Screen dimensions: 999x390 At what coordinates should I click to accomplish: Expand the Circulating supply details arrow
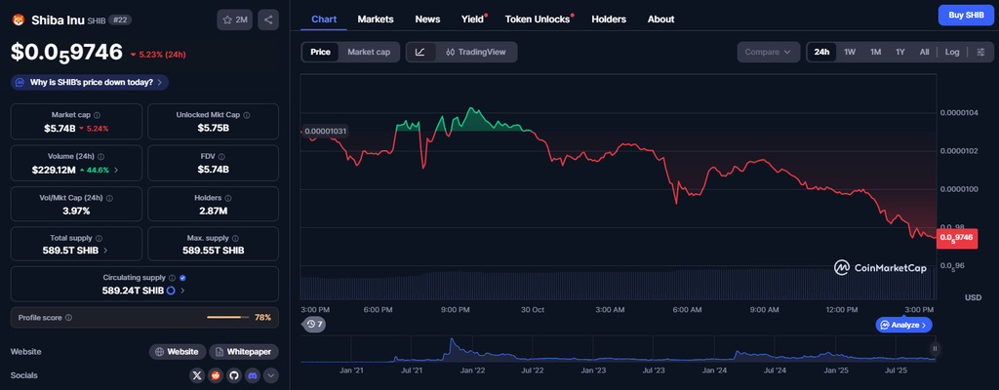click(x=182, y=291)
